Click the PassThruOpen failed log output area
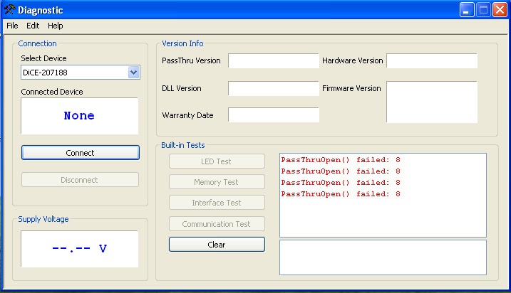The image size is (511, 293). pos(383,195)
